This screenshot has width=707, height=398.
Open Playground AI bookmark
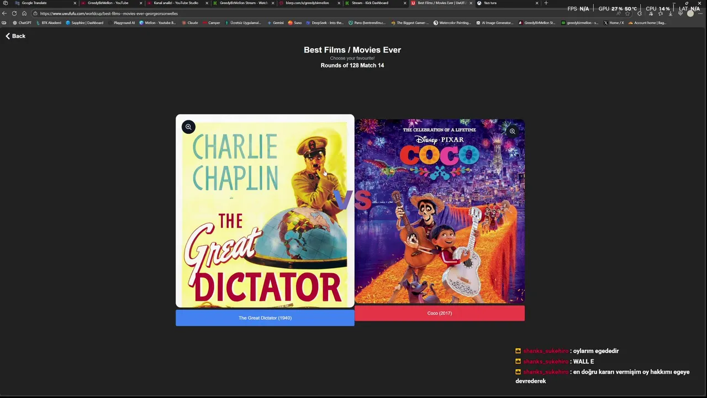tap(122, 23)
